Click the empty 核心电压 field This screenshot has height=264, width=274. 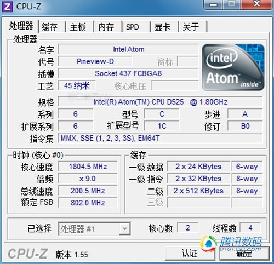click(175, 85)
